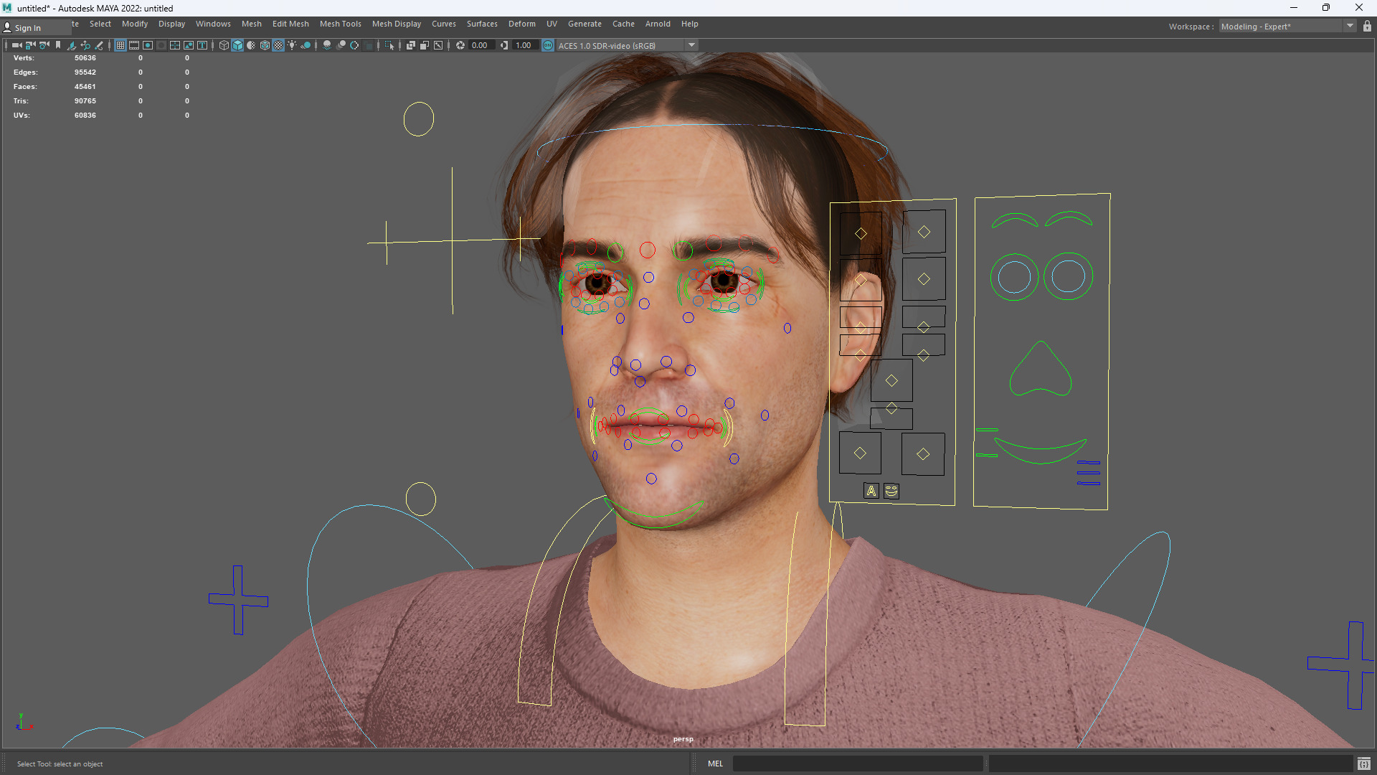
Task: Toggle the viewport grid display
Action: tap(120, 45)
